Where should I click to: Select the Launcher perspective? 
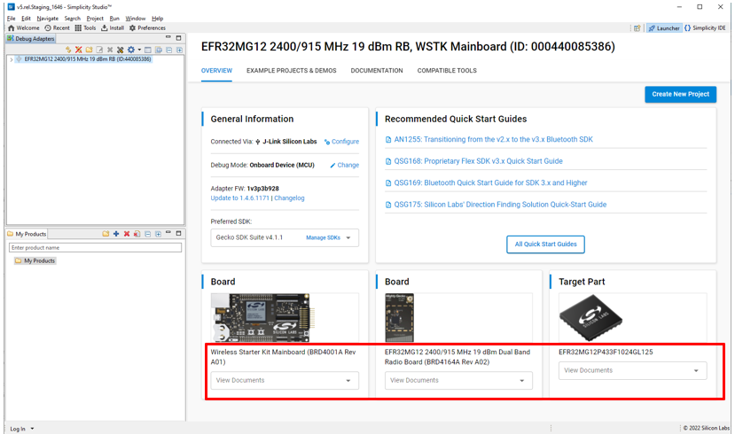click(x=664, y=28)
